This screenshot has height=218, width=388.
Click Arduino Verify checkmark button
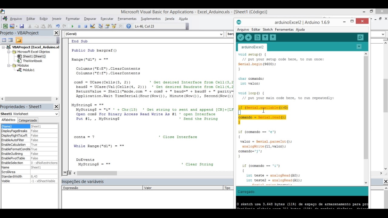241,37
